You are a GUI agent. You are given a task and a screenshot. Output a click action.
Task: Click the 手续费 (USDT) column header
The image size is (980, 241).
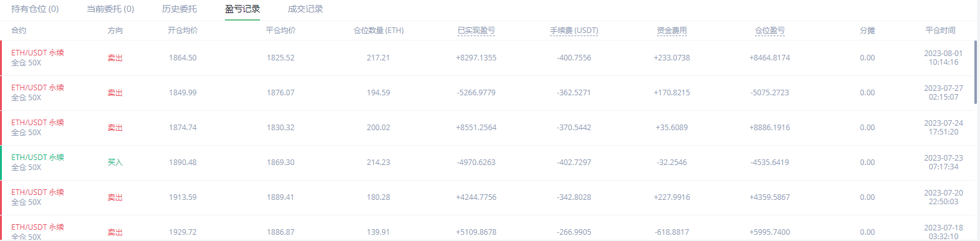(x=574, y=31)
